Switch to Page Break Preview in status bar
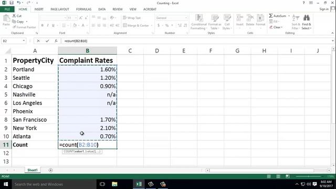The width and height of the screenshot is (336, 189). tap(288, 176)
